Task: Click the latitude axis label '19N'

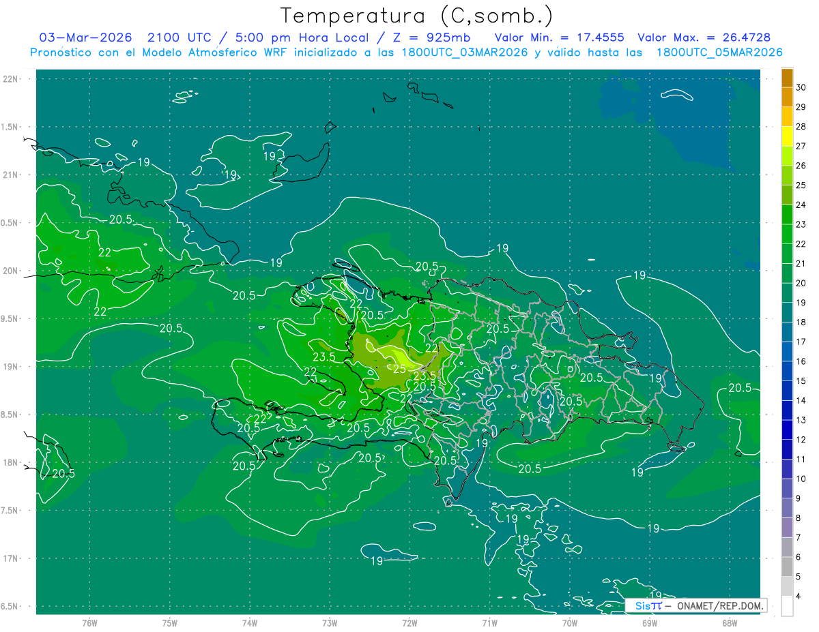Action: (x=12, y=367)
